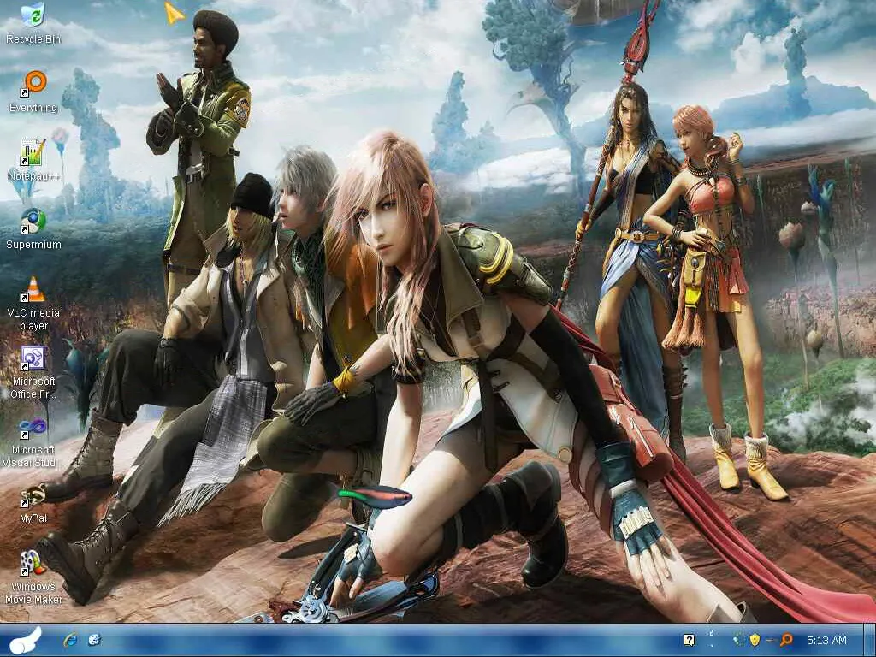
Task: Select the VLC media player shortcut
Action: [33, 304]
